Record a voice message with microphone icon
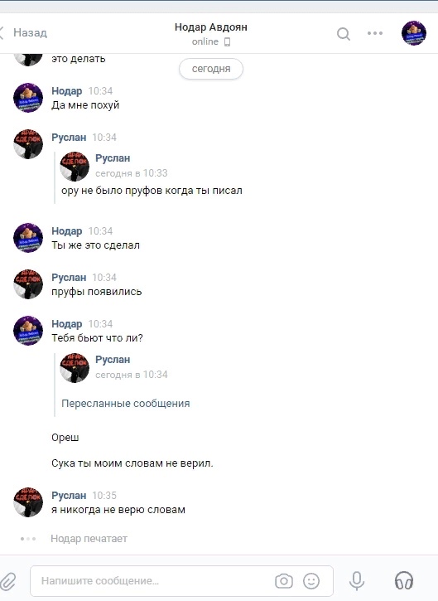This screenshot has width=438, height=601. 357,581
